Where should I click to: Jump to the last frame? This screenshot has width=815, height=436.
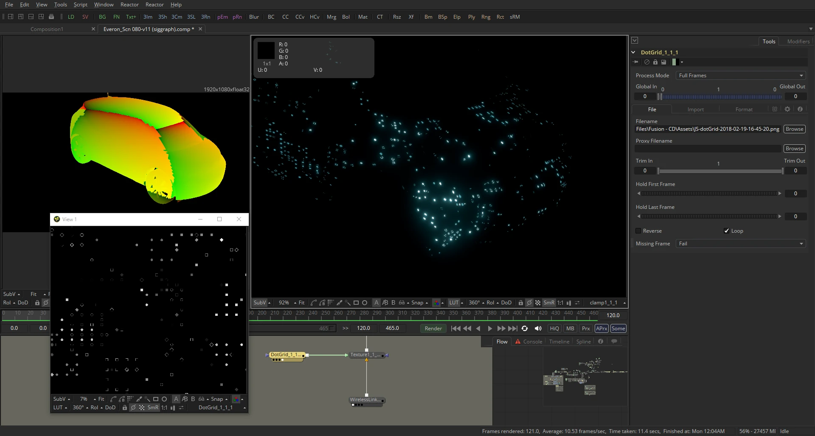click(513, 328)
